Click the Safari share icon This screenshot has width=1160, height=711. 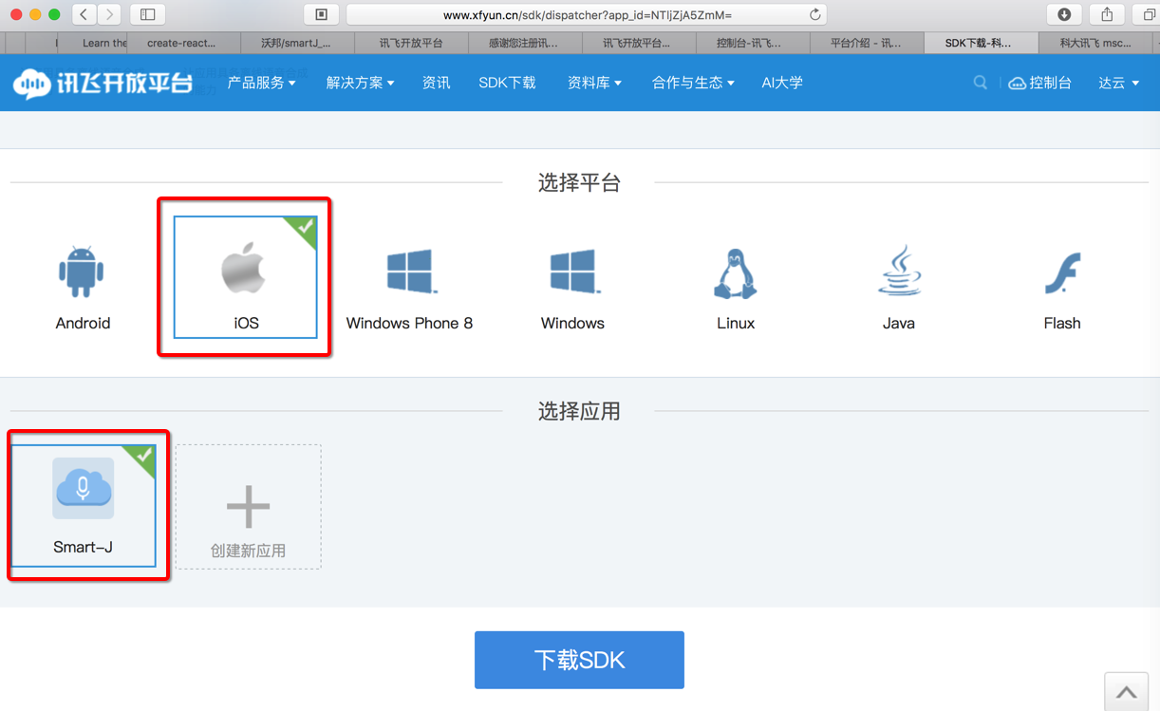click(x=1107, y=14)
